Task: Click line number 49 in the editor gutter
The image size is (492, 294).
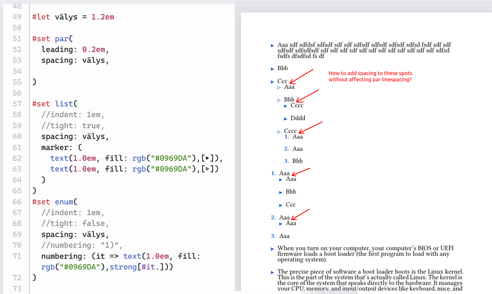Action: coord(17,16)
